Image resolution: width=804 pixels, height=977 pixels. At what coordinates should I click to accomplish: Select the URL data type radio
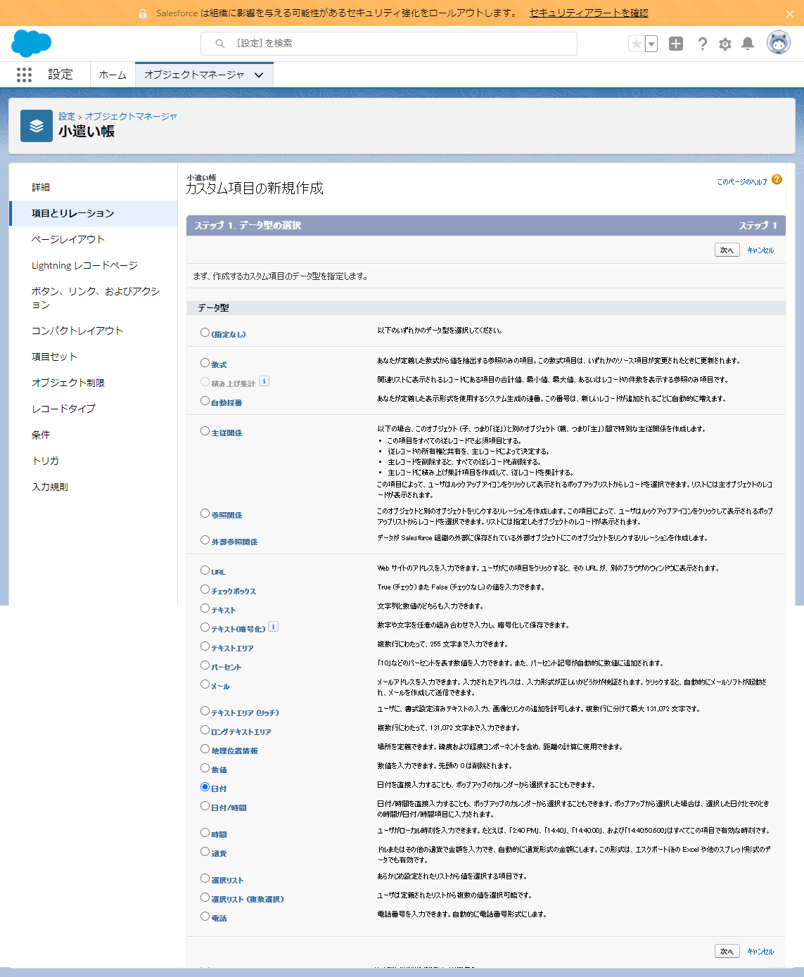pos(205,570)
